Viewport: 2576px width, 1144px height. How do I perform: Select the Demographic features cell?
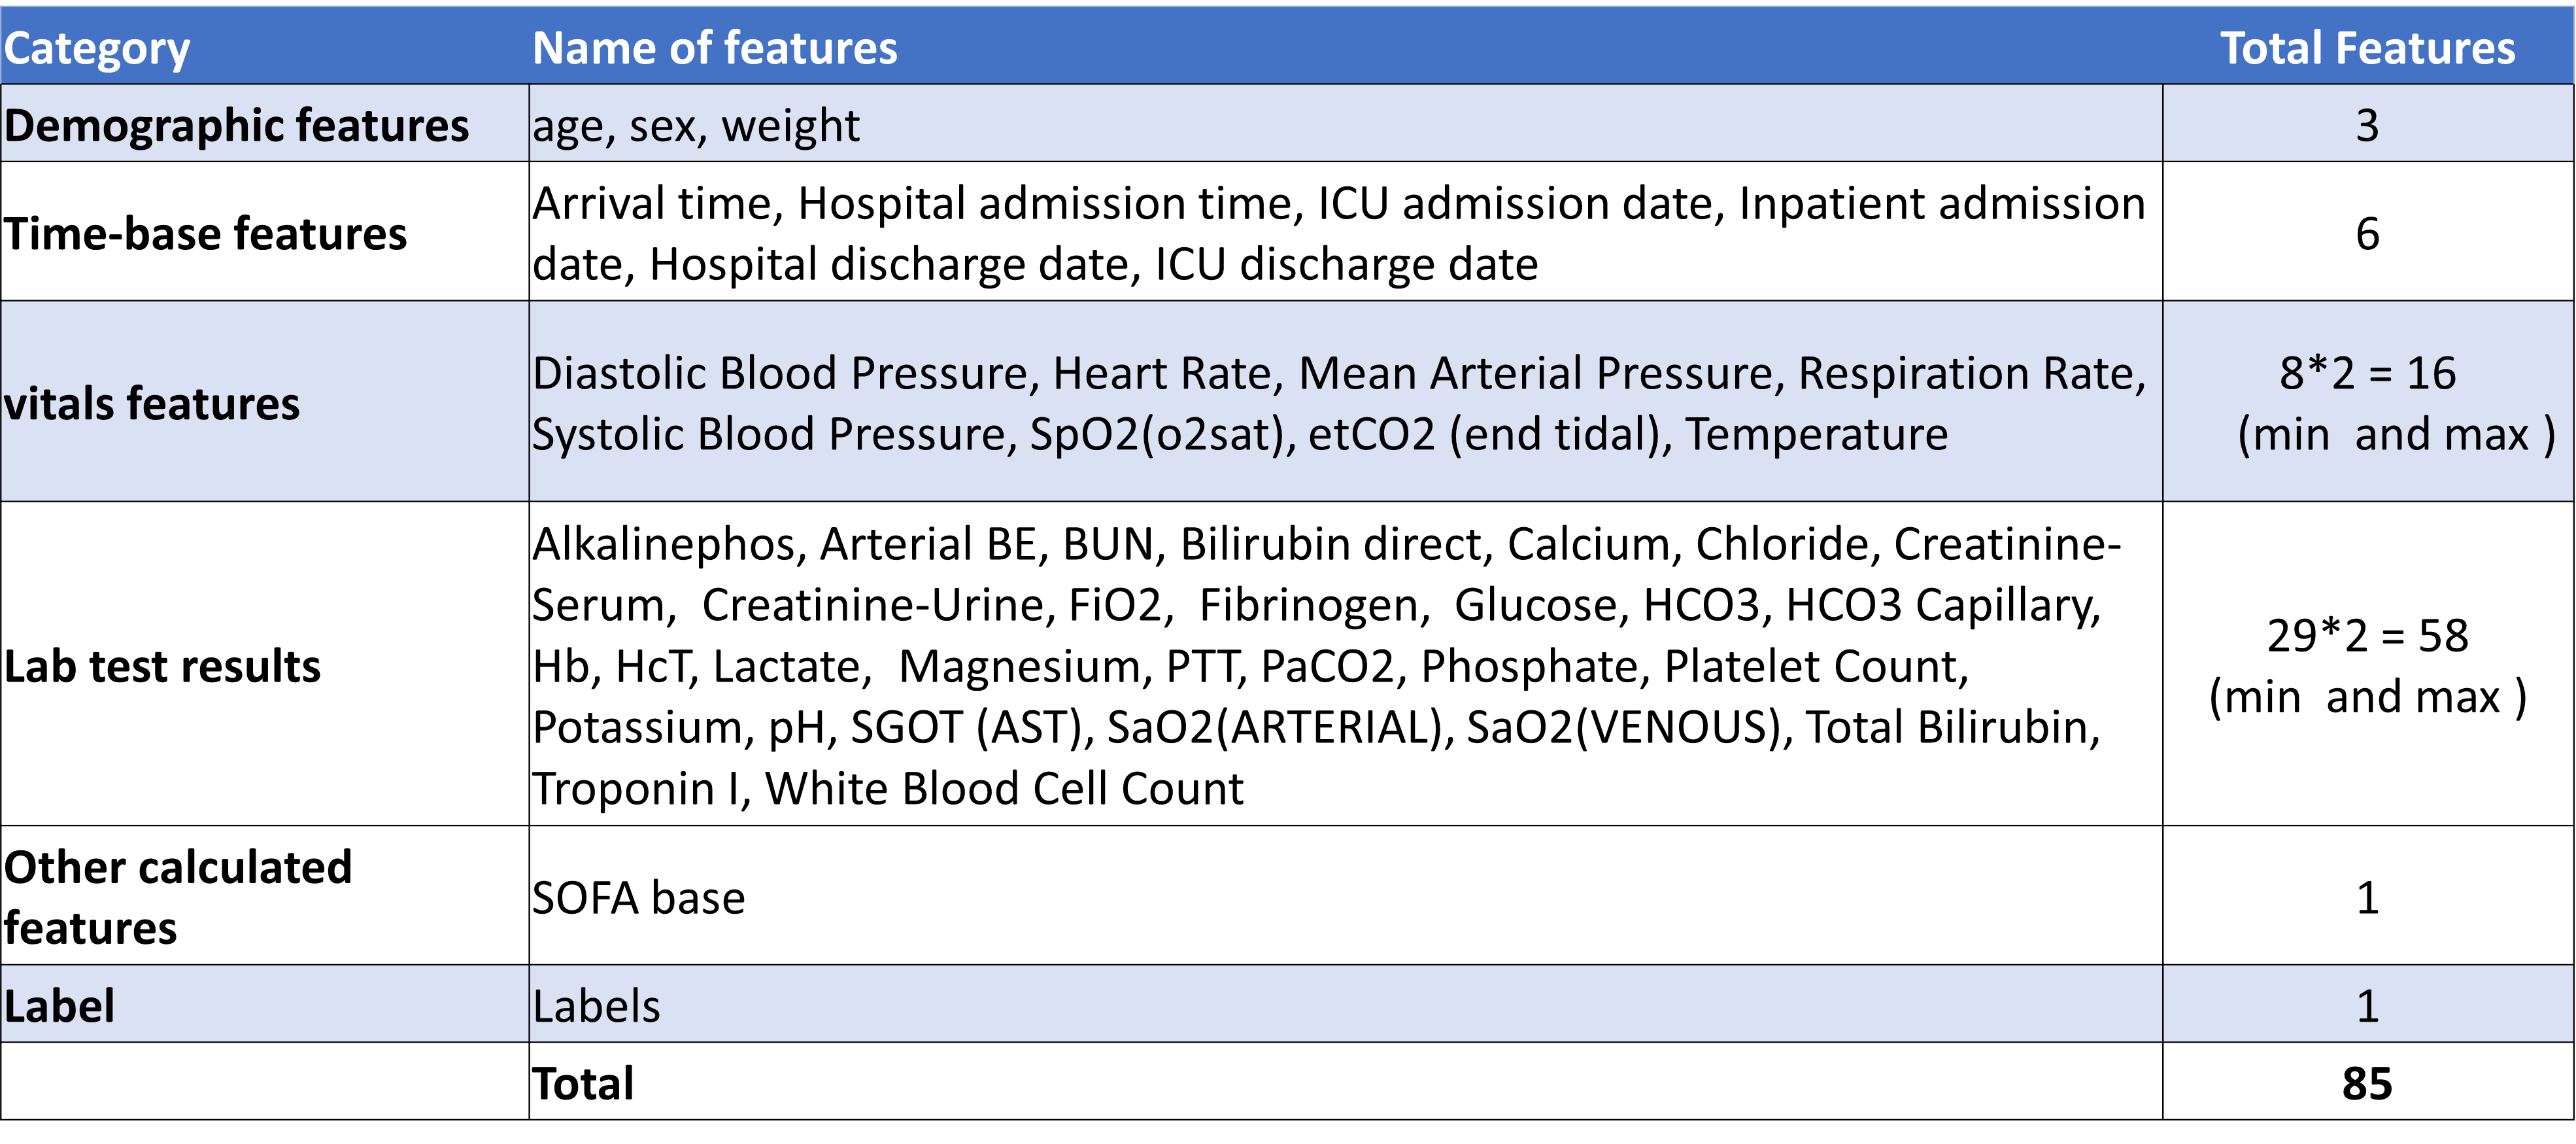click(236, 125)
